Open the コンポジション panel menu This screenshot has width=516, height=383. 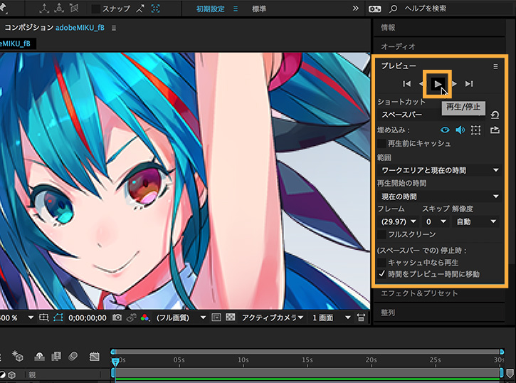(x=114, y=28)
